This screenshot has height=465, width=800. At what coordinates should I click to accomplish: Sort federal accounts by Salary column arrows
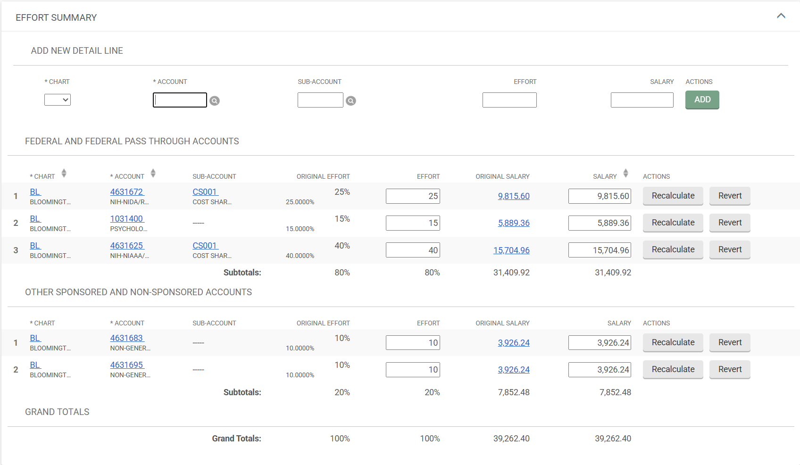point(625,174)
